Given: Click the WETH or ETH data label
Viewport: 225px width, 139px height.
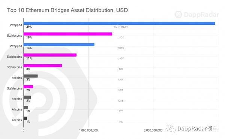Looking at the screenshot, I should (x=120, y=27).
